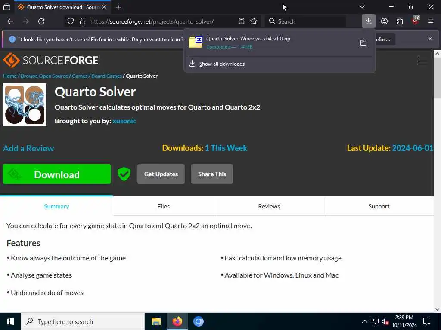The width and height of the screenshot is (441, 330).
Task: Expand the list all tabs chevron
Action: [x=362, y=7]
